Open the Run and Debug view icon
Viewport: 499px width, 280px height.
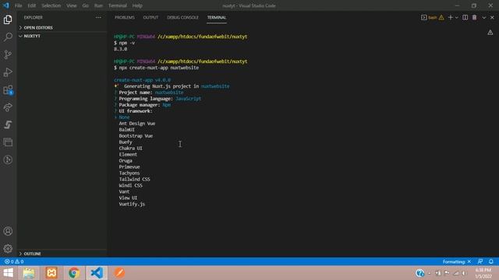coord(8,72)
